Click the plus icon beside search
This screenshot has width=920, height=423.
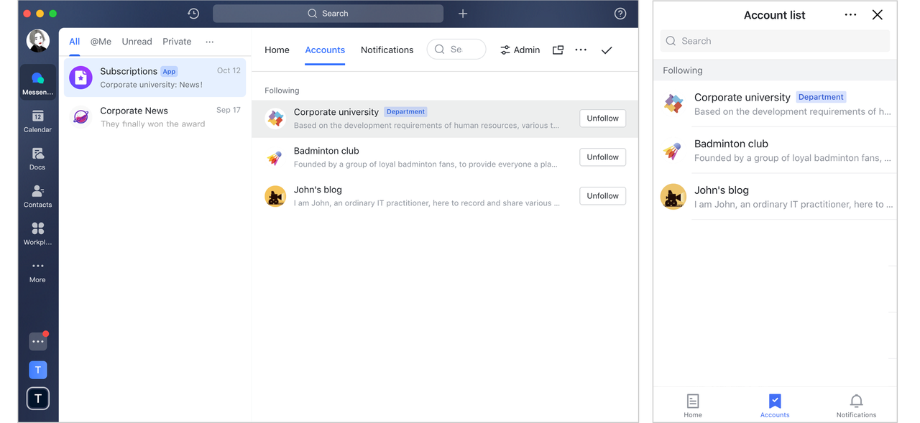point(463,14)
